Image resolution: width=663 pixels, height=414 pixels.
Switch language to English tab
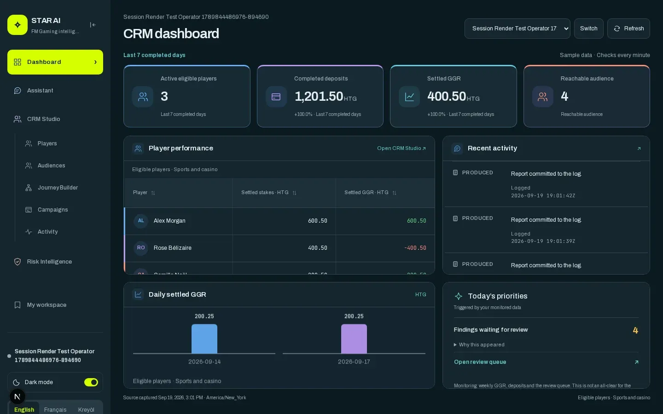point(24,409)
